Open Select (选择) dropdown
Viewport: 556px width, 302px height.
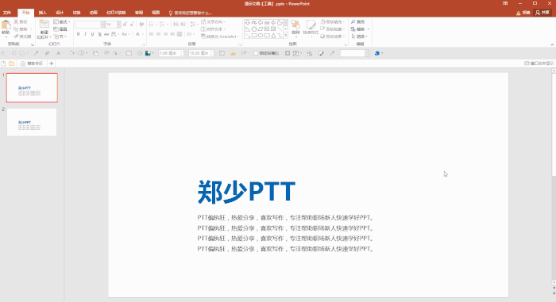coord(360,36)
